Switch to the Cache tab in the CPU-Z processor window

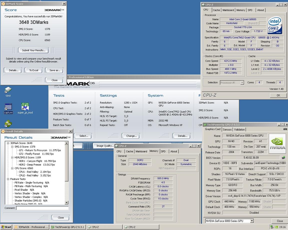(x=216, y=10)
